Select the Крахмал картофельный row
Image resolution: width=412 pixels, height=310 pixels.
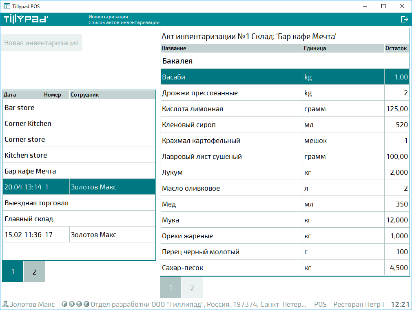point(285,141)
